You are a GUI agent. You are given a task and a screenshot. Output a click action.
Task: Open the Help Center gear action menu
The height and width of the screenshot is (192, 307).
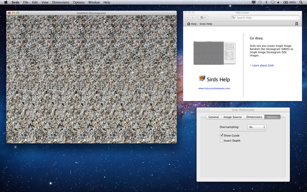203,18
